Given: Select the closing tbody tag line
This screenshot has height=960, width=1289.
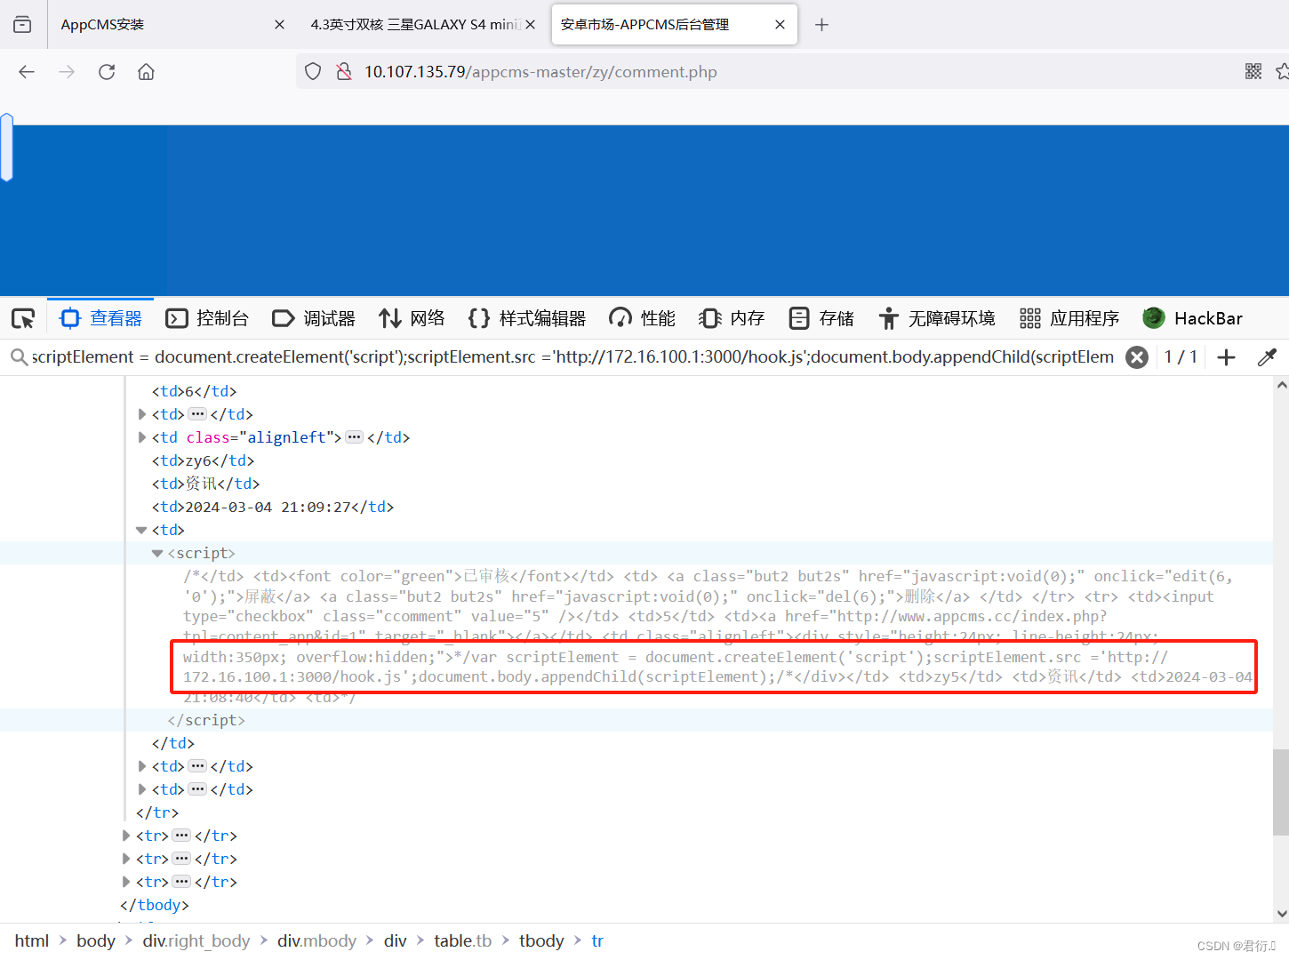Looking at the screenshot, I should point(155,905).
